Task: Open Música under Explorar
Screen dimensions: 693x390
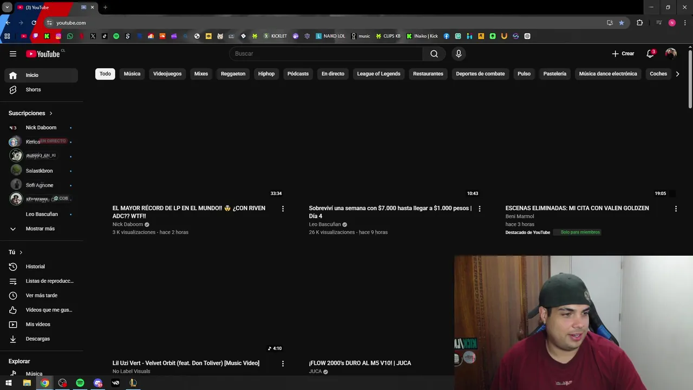Action: coord(41,374)
